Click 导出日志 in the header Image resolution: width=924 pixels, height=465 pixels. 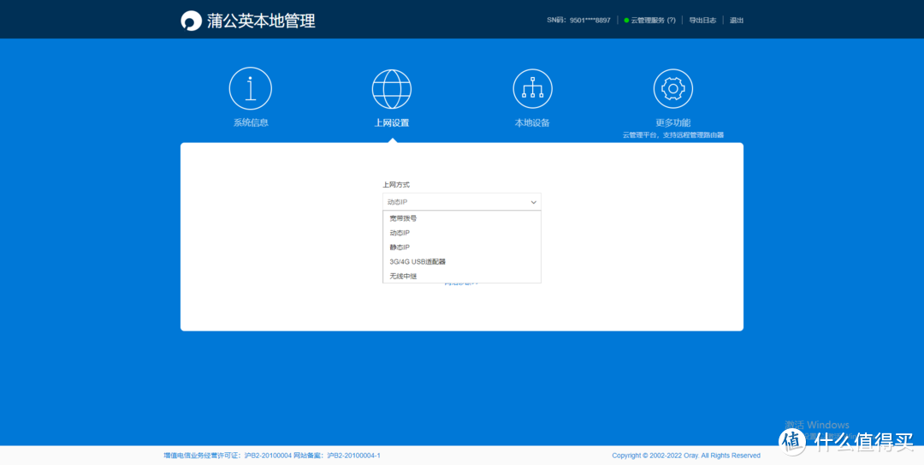point(702,21)
